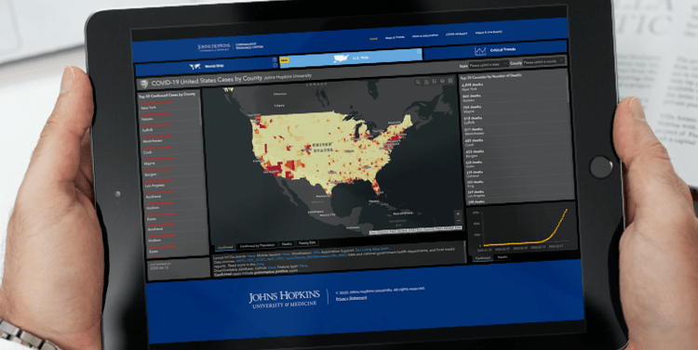Open the map legend list icon
Viewport: 698px width, 350px height.
[434, 82]
